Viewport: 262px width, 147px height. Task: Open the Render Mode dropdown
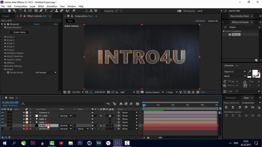point(45,73)
